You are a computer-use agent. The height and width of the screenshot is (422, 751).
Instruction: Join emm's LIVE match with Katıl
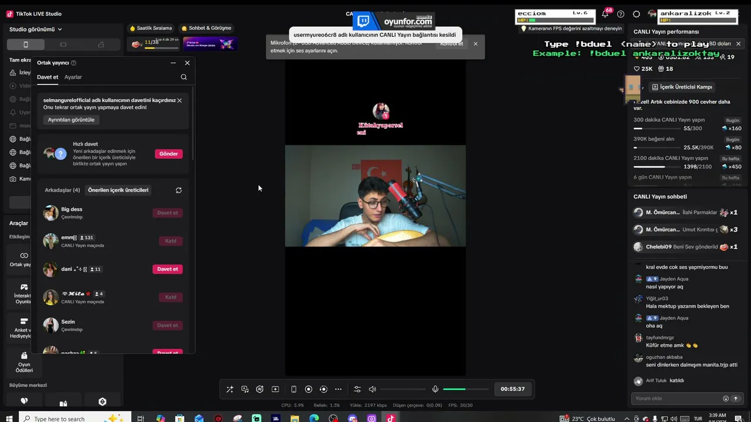click(x=170, y=241)
